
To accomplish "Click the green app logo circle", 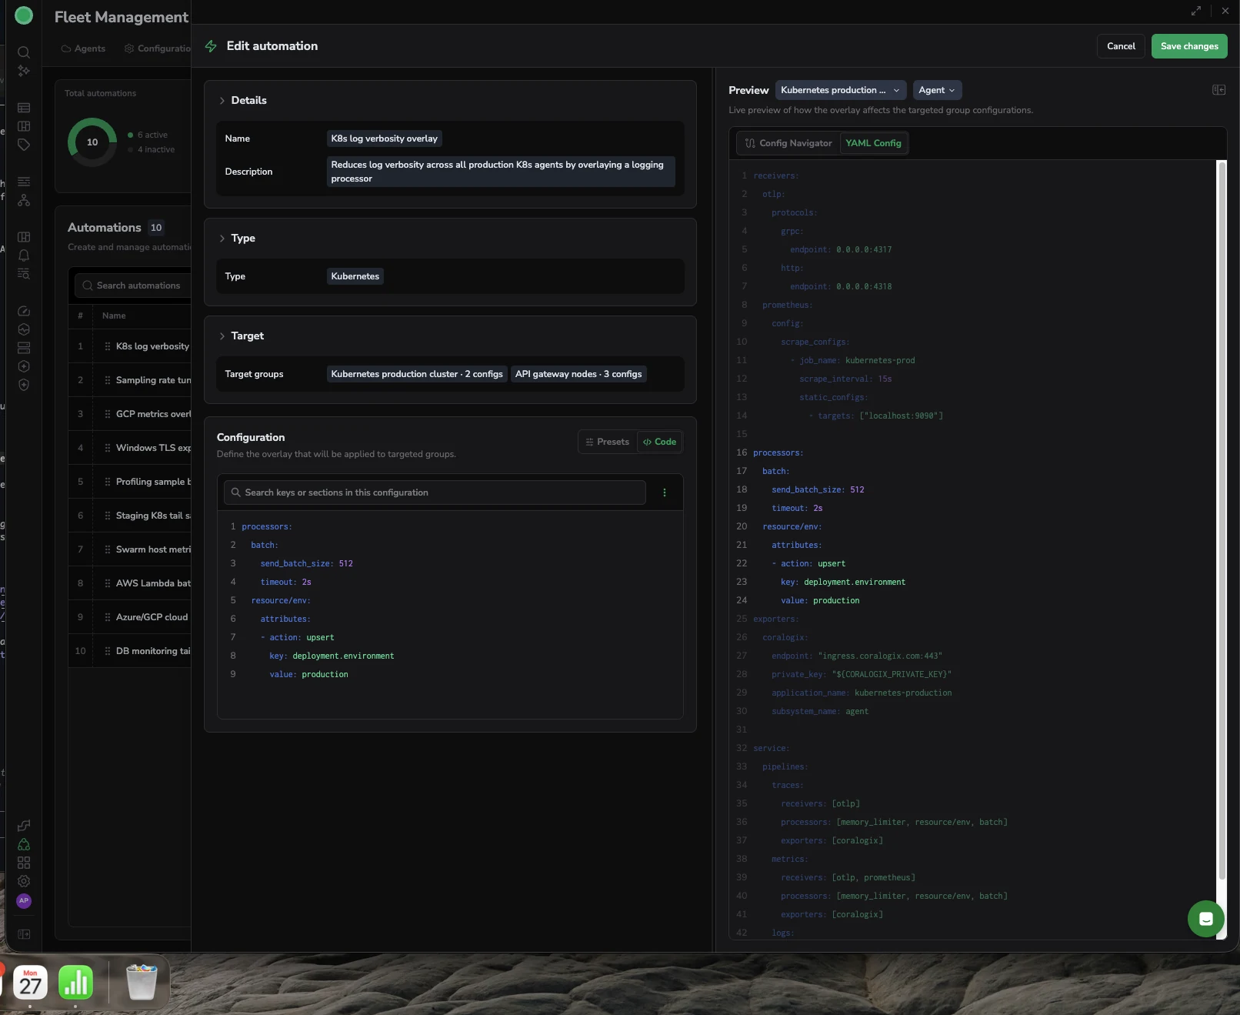I will tap(24, 15).
